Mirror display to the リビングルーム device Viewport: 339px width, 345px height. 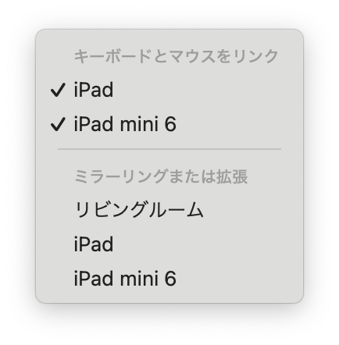(169, 210)
